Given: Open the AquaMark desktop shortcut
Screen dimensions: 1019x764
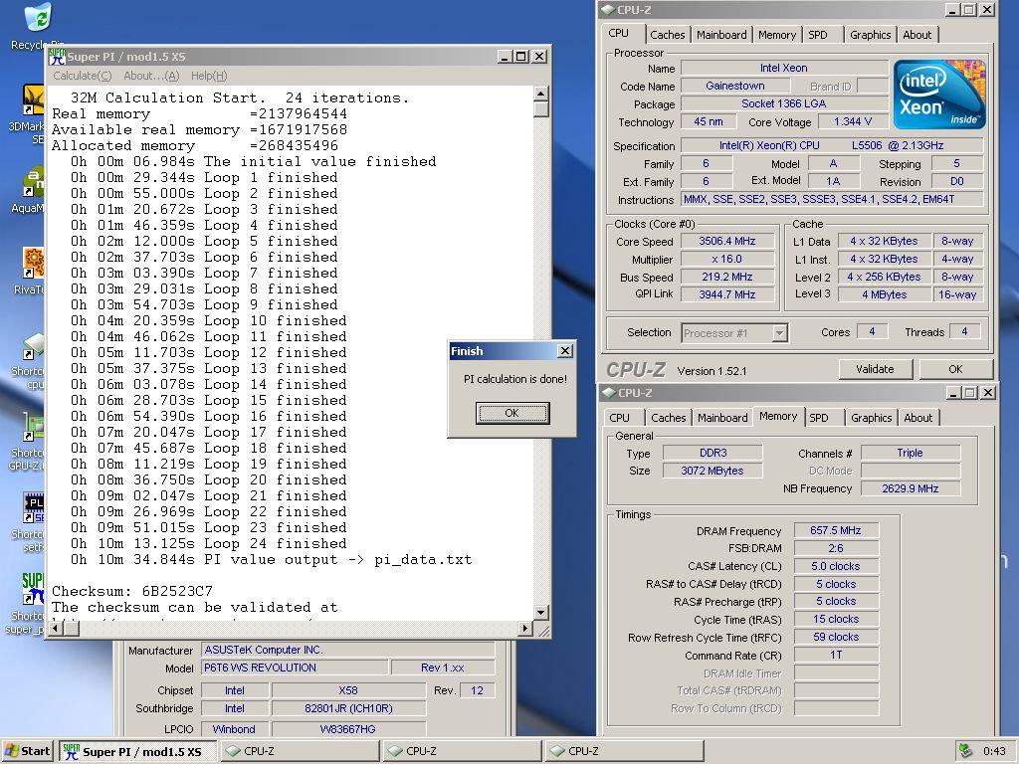Looking at the screenshot, I should pos(33,182).
